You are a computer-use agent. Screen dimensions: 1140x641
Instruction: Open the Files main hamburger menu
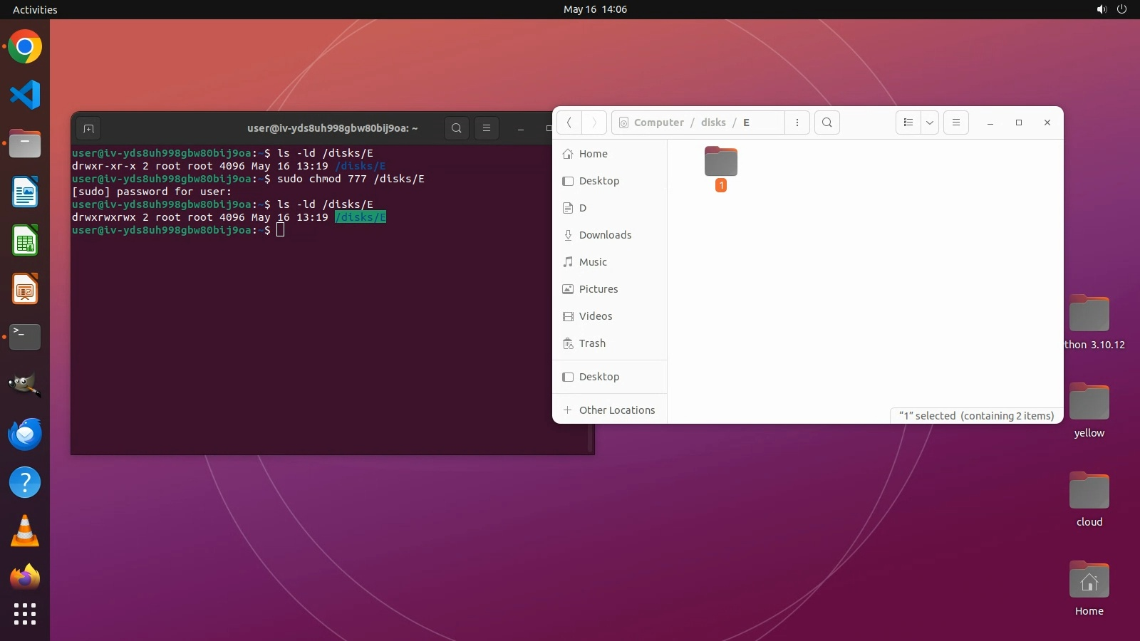pos(956,123)
